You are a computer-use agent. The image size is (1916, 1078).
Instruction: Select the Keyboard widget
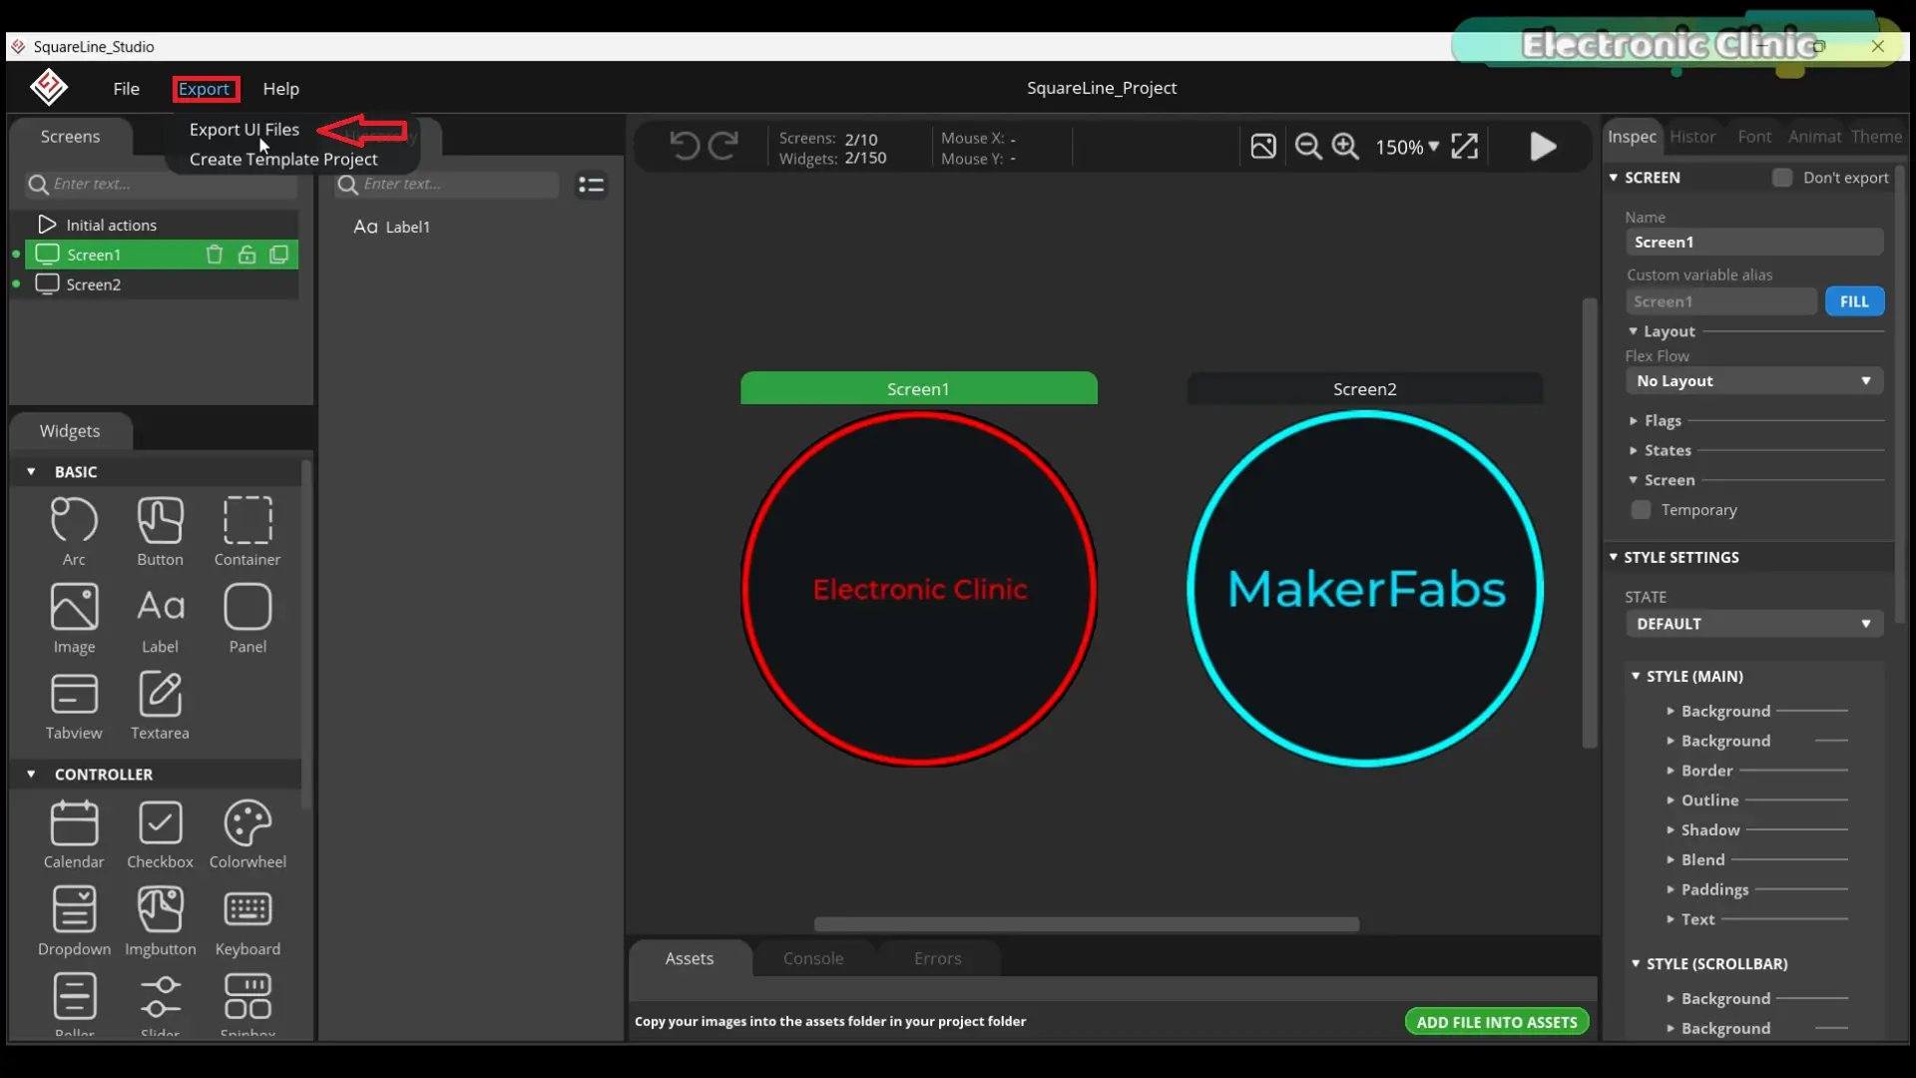(x=247, y=921)
